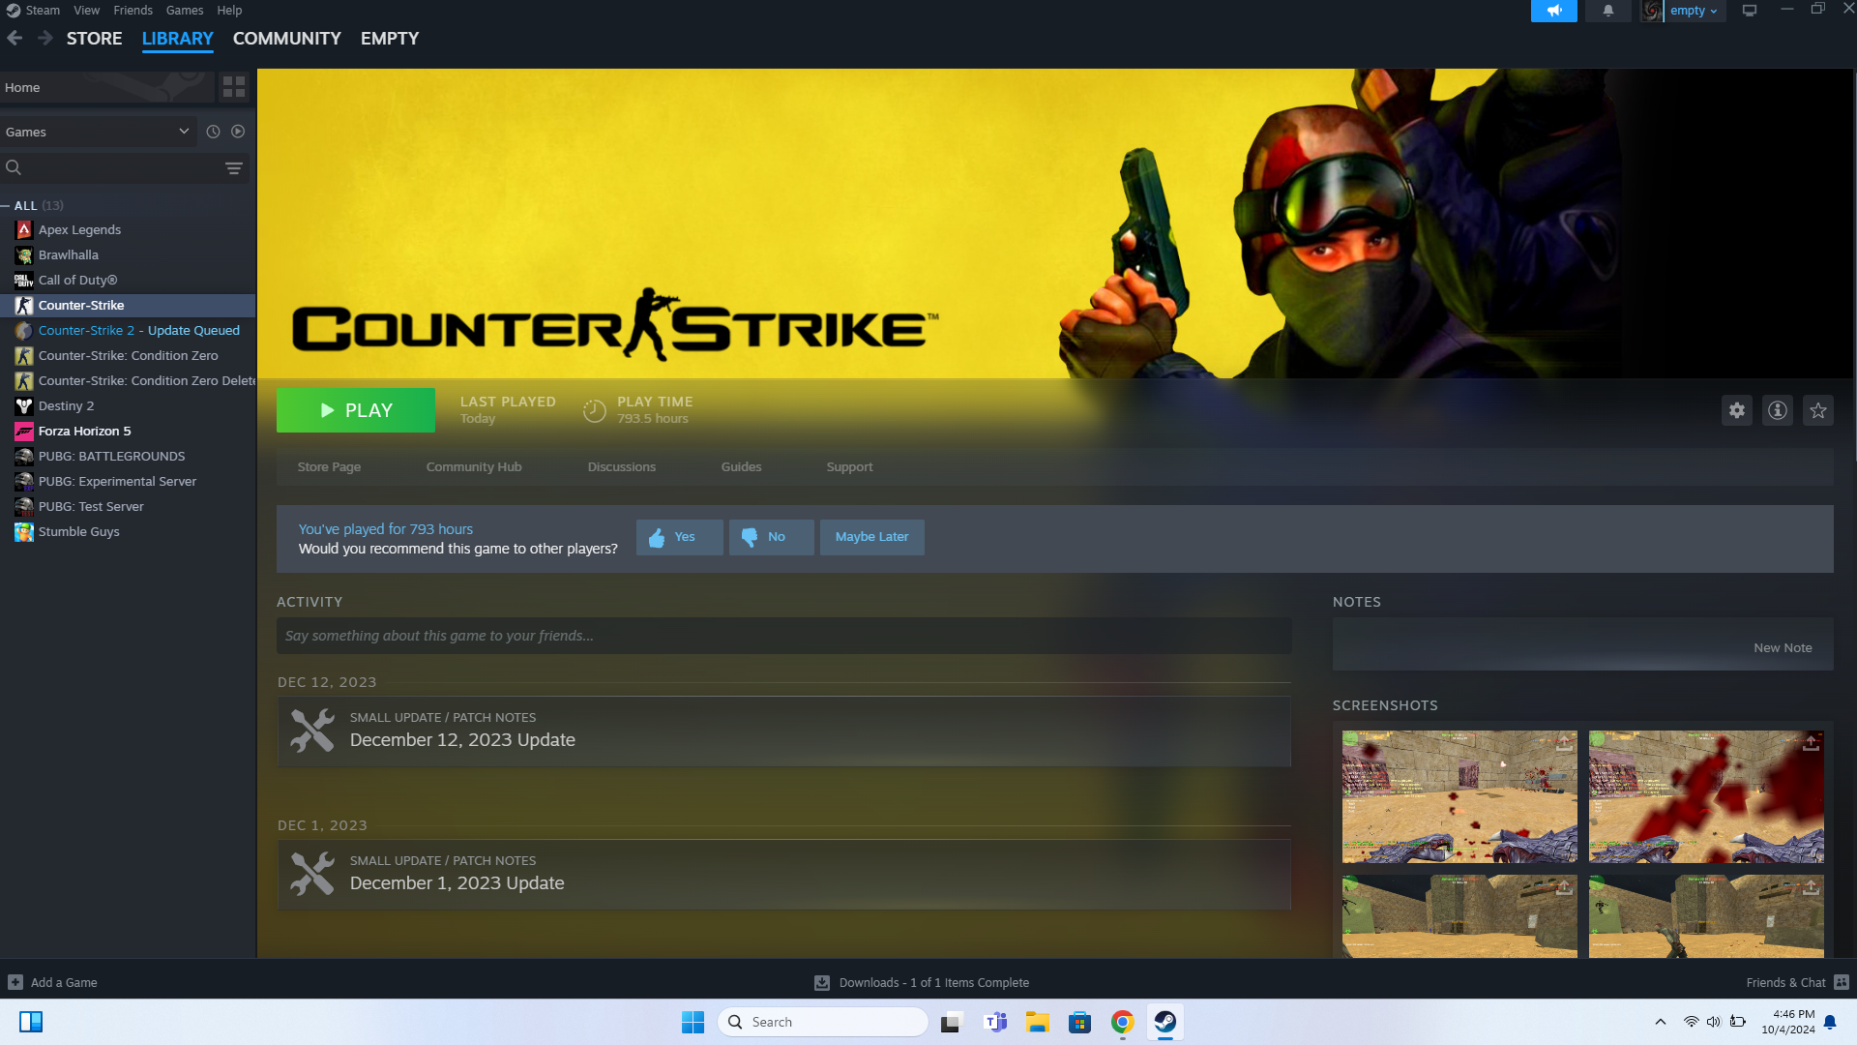Toggle show ready-to-play games only

coord(238,132)
